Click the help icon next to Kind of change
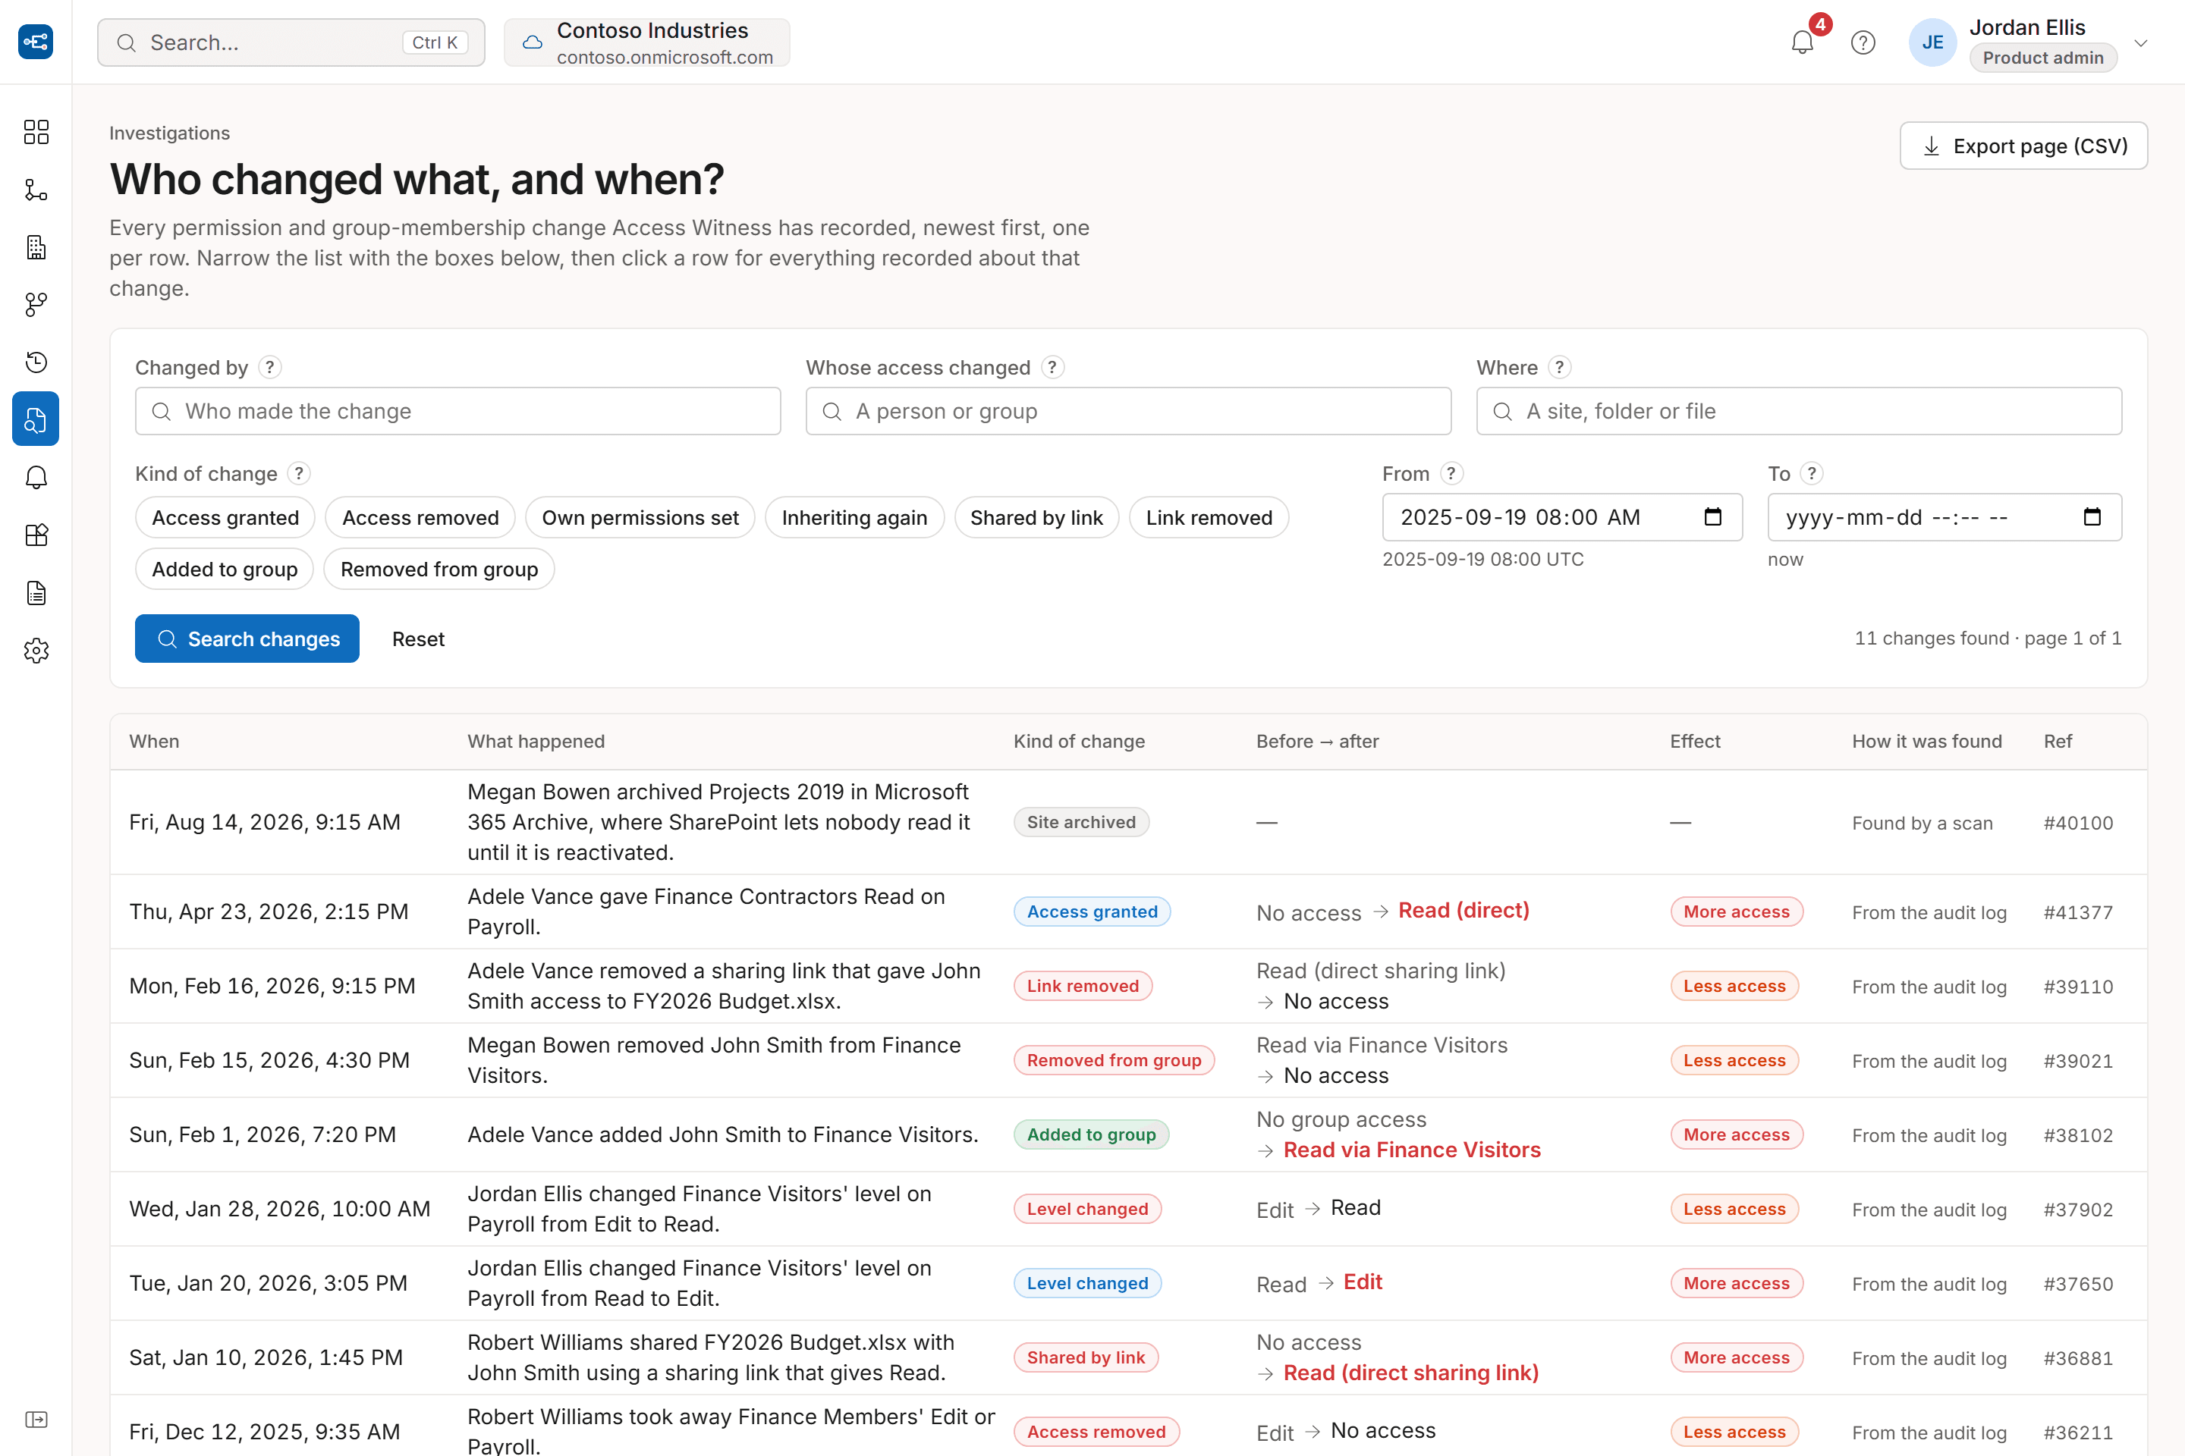 point(298,473)
